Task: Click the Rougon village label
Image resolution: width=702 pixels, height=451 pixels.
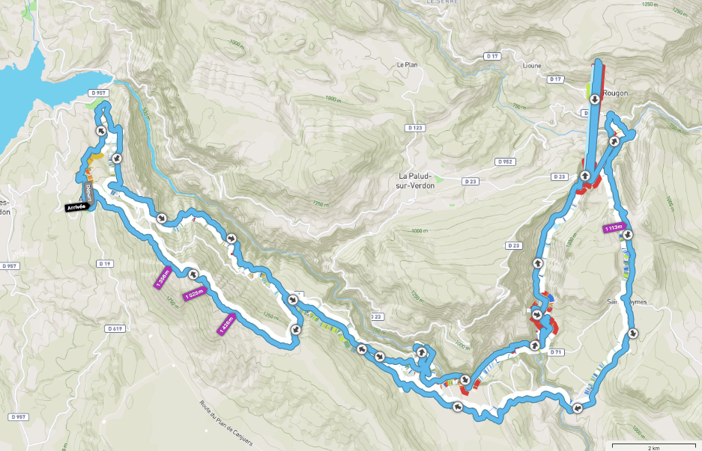Action: (615, 93)
